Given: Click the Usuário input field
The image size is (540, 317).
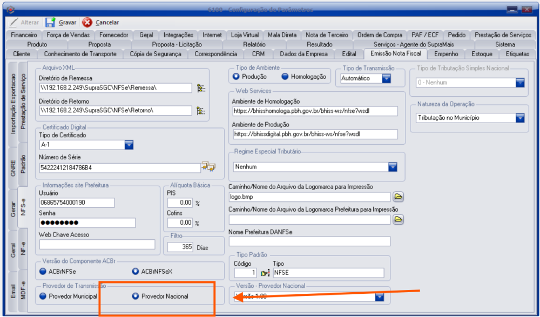Looking at the screenshot, I should (77, 203).
